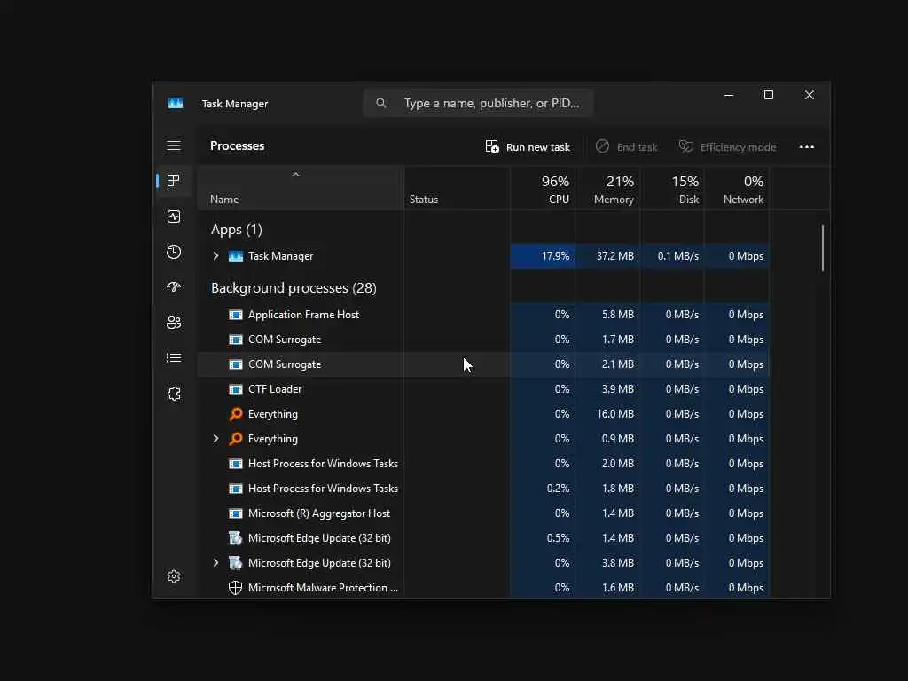Select the Microsoft (R) Aggregator Host row

(483, 513)
